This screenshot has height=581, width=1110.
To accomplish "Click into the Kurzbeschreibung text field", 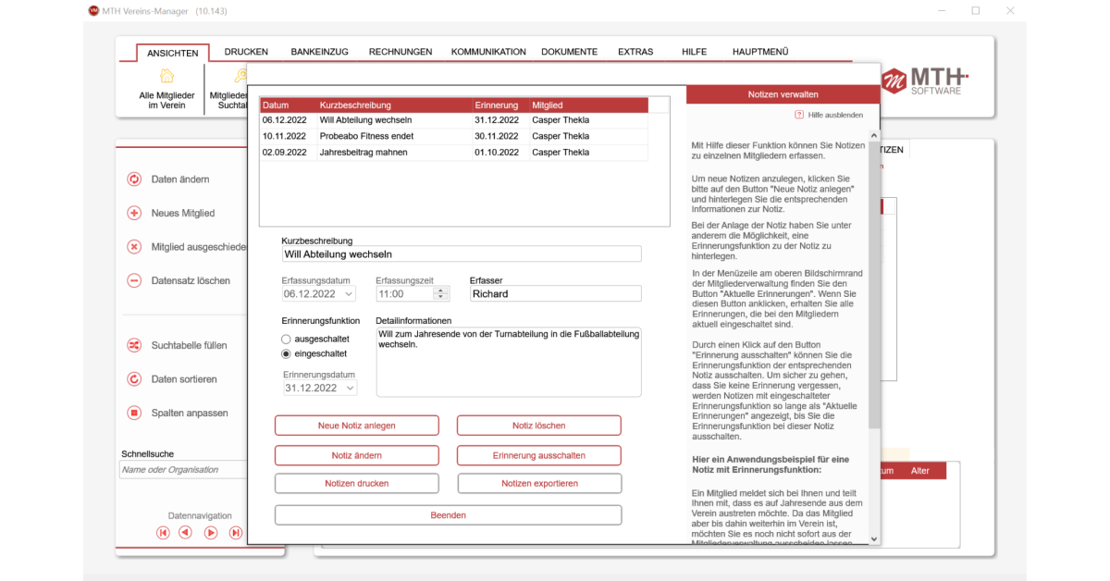I will click(462, 254).
